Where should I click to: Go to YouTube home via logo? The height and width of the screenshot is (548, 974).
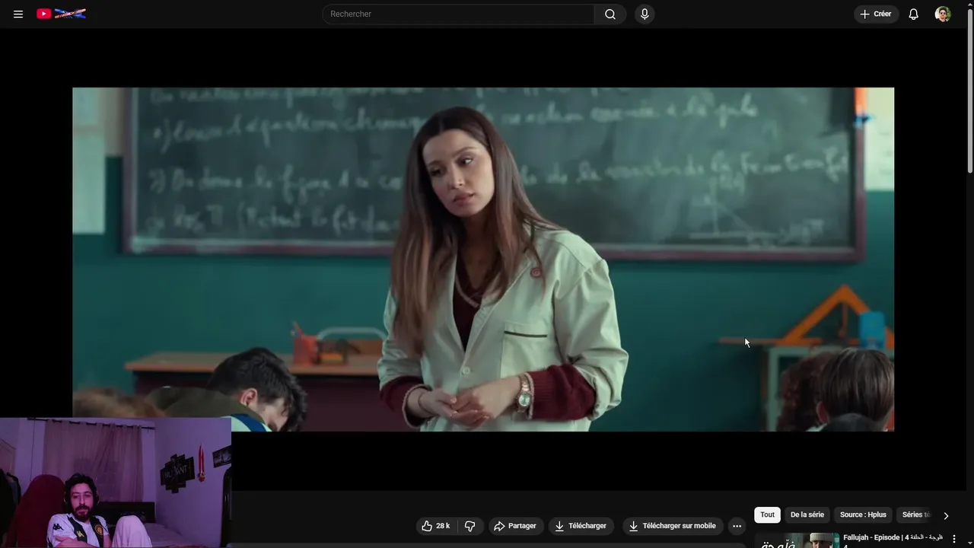point(62,14)
